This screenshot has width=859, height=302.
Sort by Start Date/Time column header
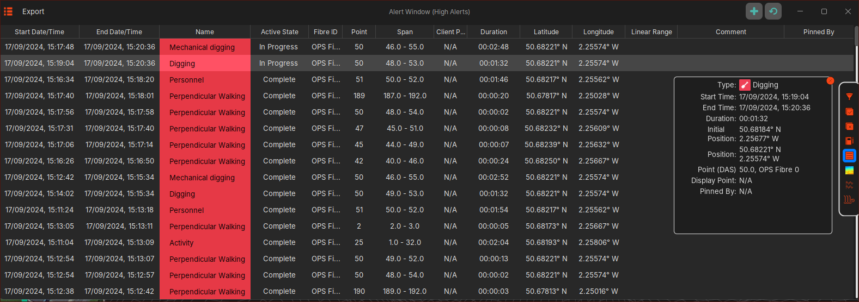(x=39, y=32)
